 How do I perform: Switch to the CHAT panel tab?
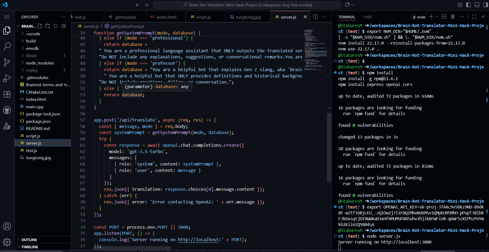click(x=367, y=17)
